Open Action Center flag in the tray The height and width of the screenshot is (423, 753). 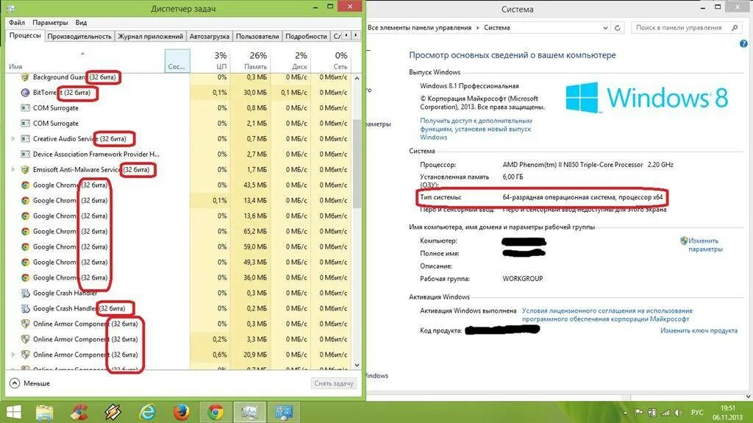(639, 413)
